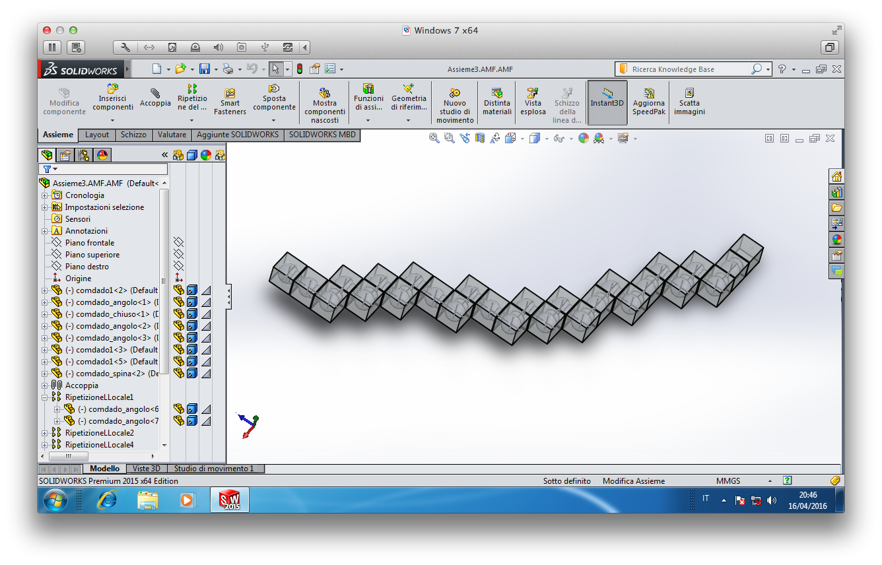Viewport: 882px width, 565px height.
Task: Click the Edit Appearance color ball icon
Action: (x=583, y=138)
